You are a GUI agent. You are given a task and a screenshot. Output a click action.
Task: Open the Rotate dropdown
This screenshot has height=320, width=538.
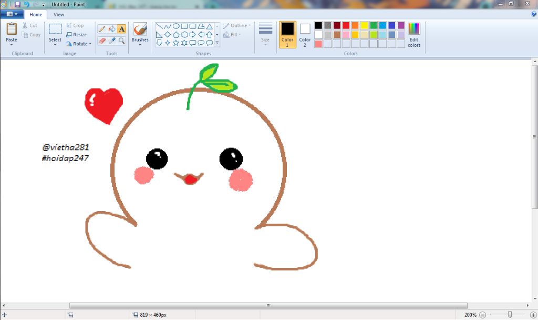click(x=79, y=44)
